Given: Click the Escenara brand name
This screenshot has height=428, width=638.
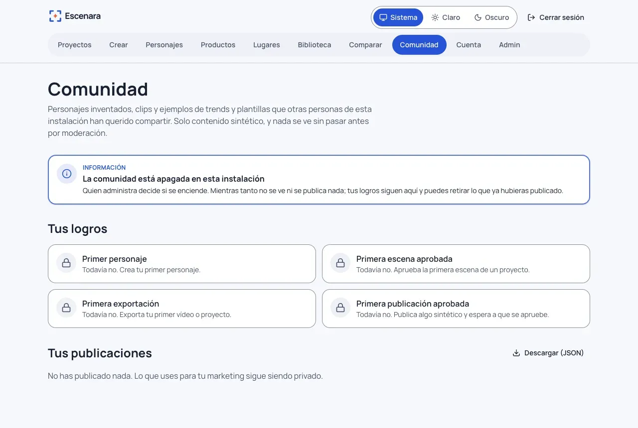Looking at the screenshot, I should (x=83, y=16).
